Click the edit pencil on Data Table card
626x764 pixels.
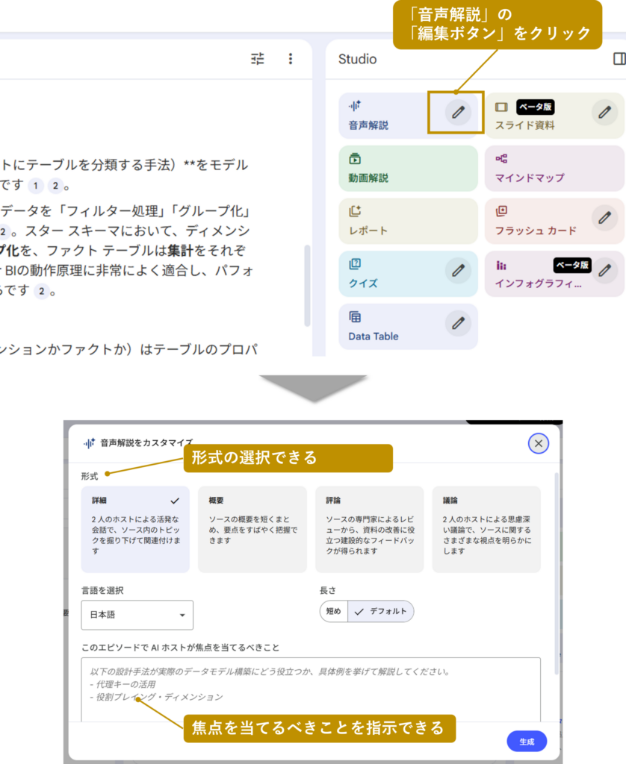coord(458,323)
